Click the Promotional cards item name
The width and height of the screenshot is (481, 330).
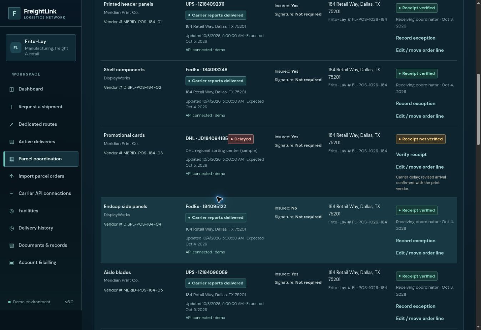[x=124, y=135]
